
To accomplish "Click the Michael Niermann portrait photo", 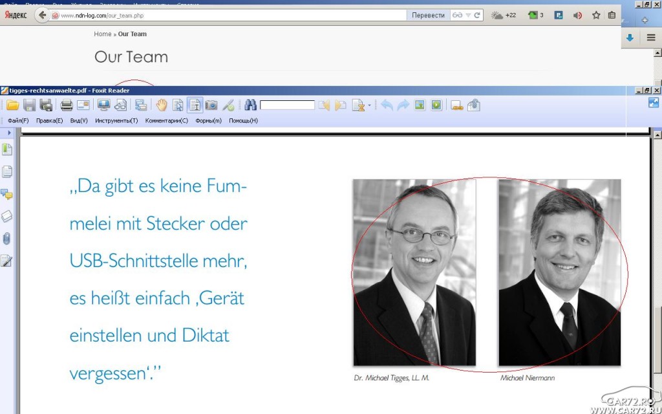I will point(559,272).
